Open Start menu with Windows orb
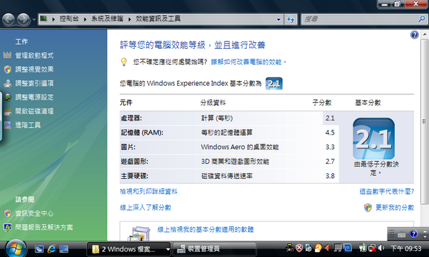429x257 pixels. 15,248
